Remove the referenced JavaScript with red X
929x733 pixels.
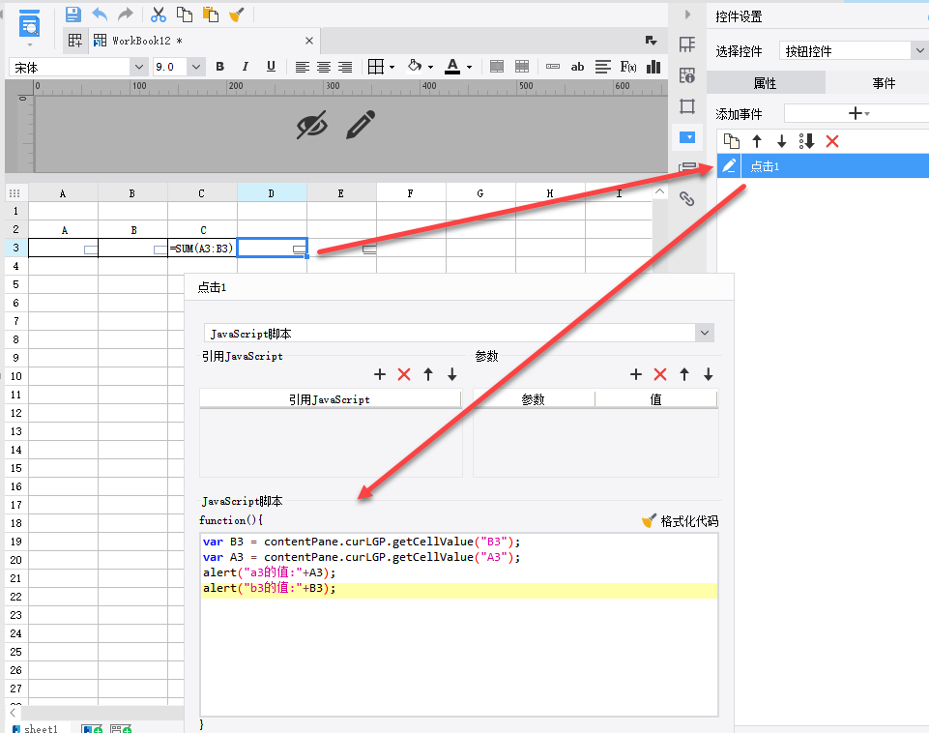point(404,374)
